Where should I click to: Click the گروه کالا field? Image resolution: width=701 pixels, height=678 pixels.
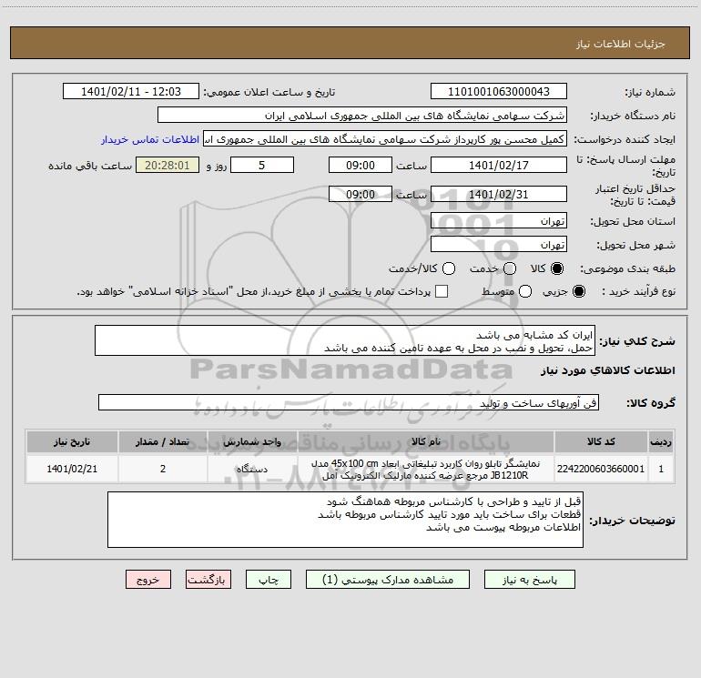349,402
